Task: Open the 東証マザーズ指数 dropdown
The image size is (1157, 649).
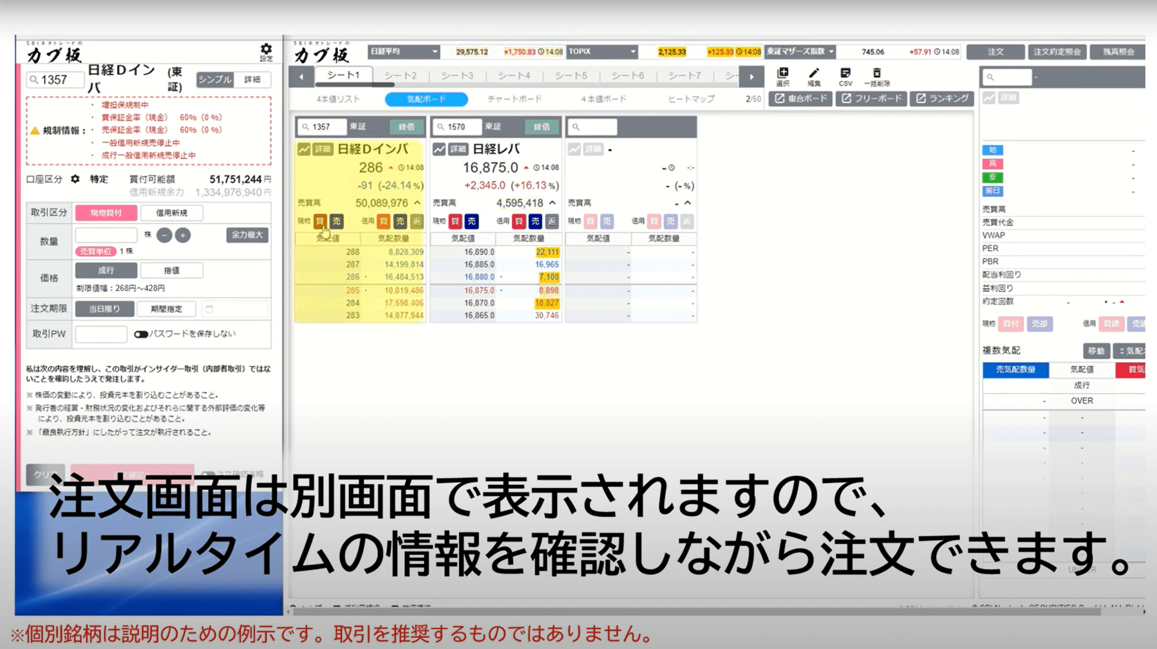Action: pos(800,52)
